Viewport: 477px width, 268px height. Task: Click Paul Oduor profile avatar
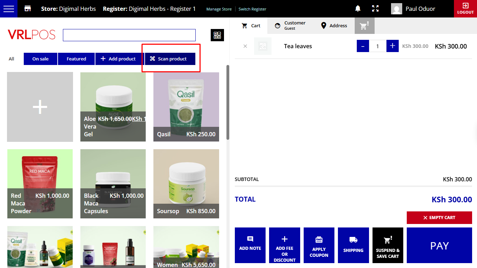(396, 9)
